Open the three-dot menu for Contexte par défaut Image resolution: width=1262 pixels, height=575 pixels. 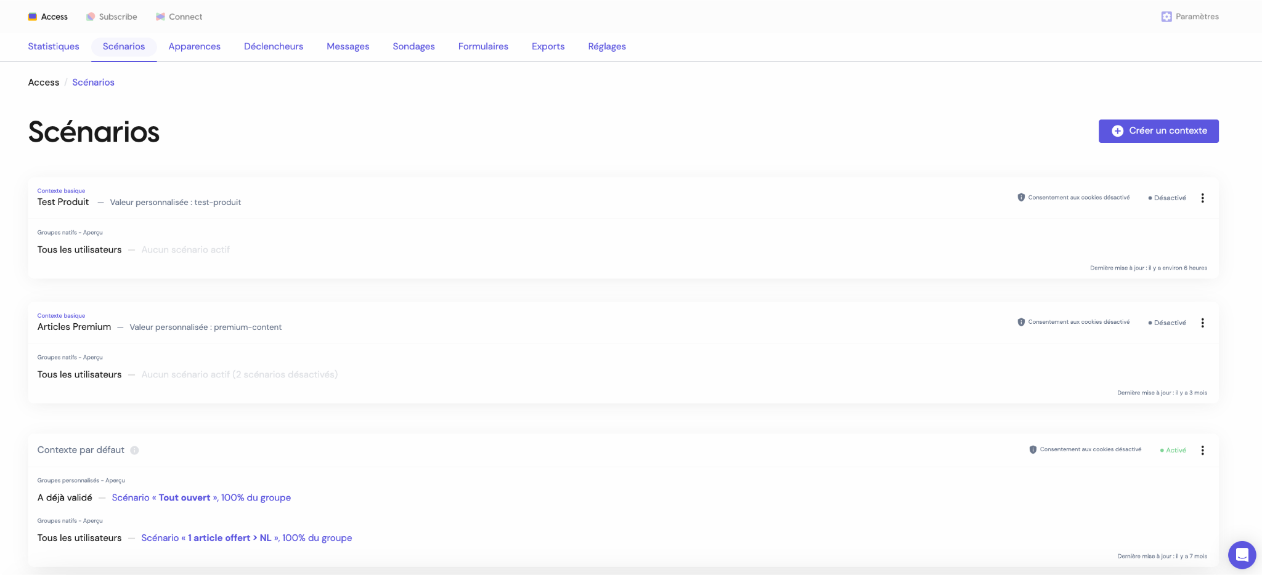point(1202,450)
